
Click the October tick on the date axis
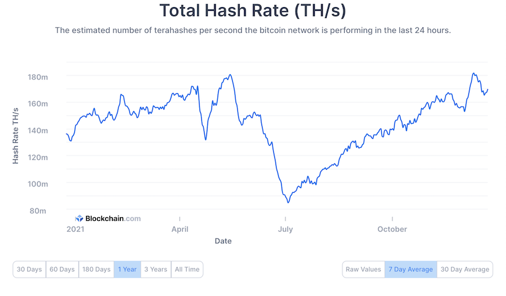[x=392, y=229]
